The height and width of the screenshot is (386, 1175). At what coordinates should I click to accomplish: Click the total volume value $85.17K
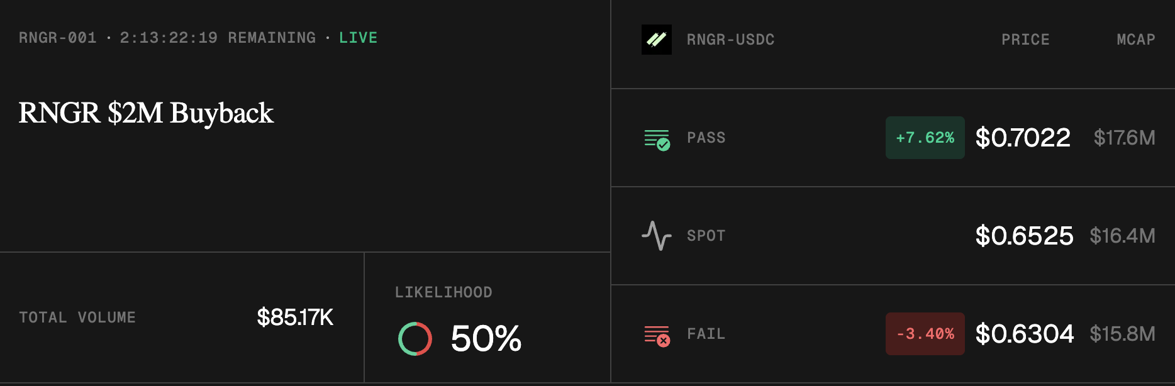[x=294, y=317]
